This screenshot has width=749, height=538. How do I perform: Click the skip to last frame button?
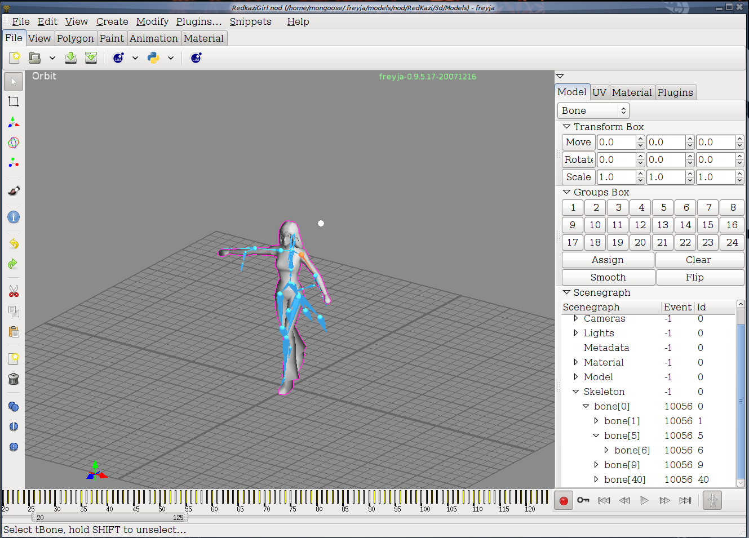(685, 500)
